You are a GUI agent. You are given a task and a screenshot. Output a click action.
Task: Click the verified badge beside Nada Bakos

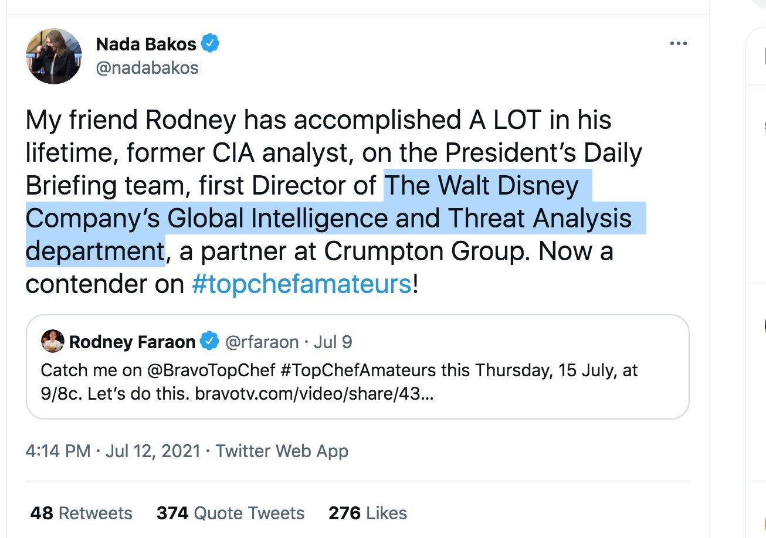click(210, 43)
